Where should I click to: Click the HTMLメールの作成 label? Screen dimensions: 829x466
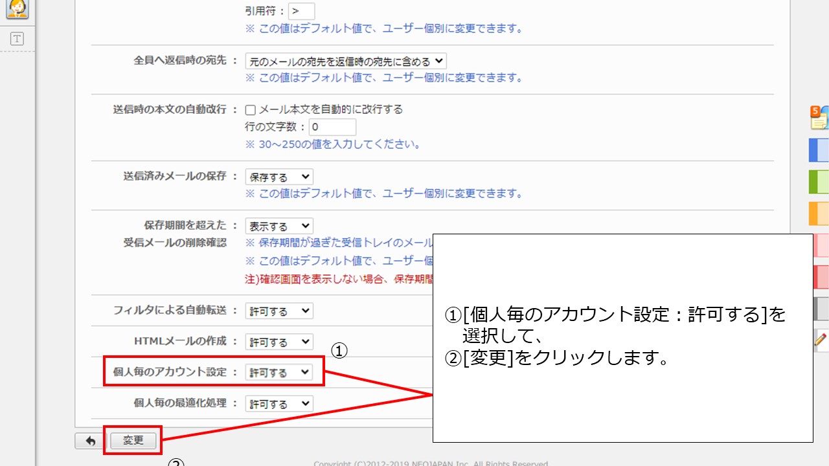[x=180, y=341]
